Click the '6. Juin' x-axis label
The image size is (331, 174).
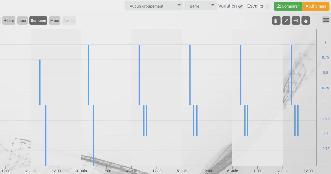pos(232,171)
